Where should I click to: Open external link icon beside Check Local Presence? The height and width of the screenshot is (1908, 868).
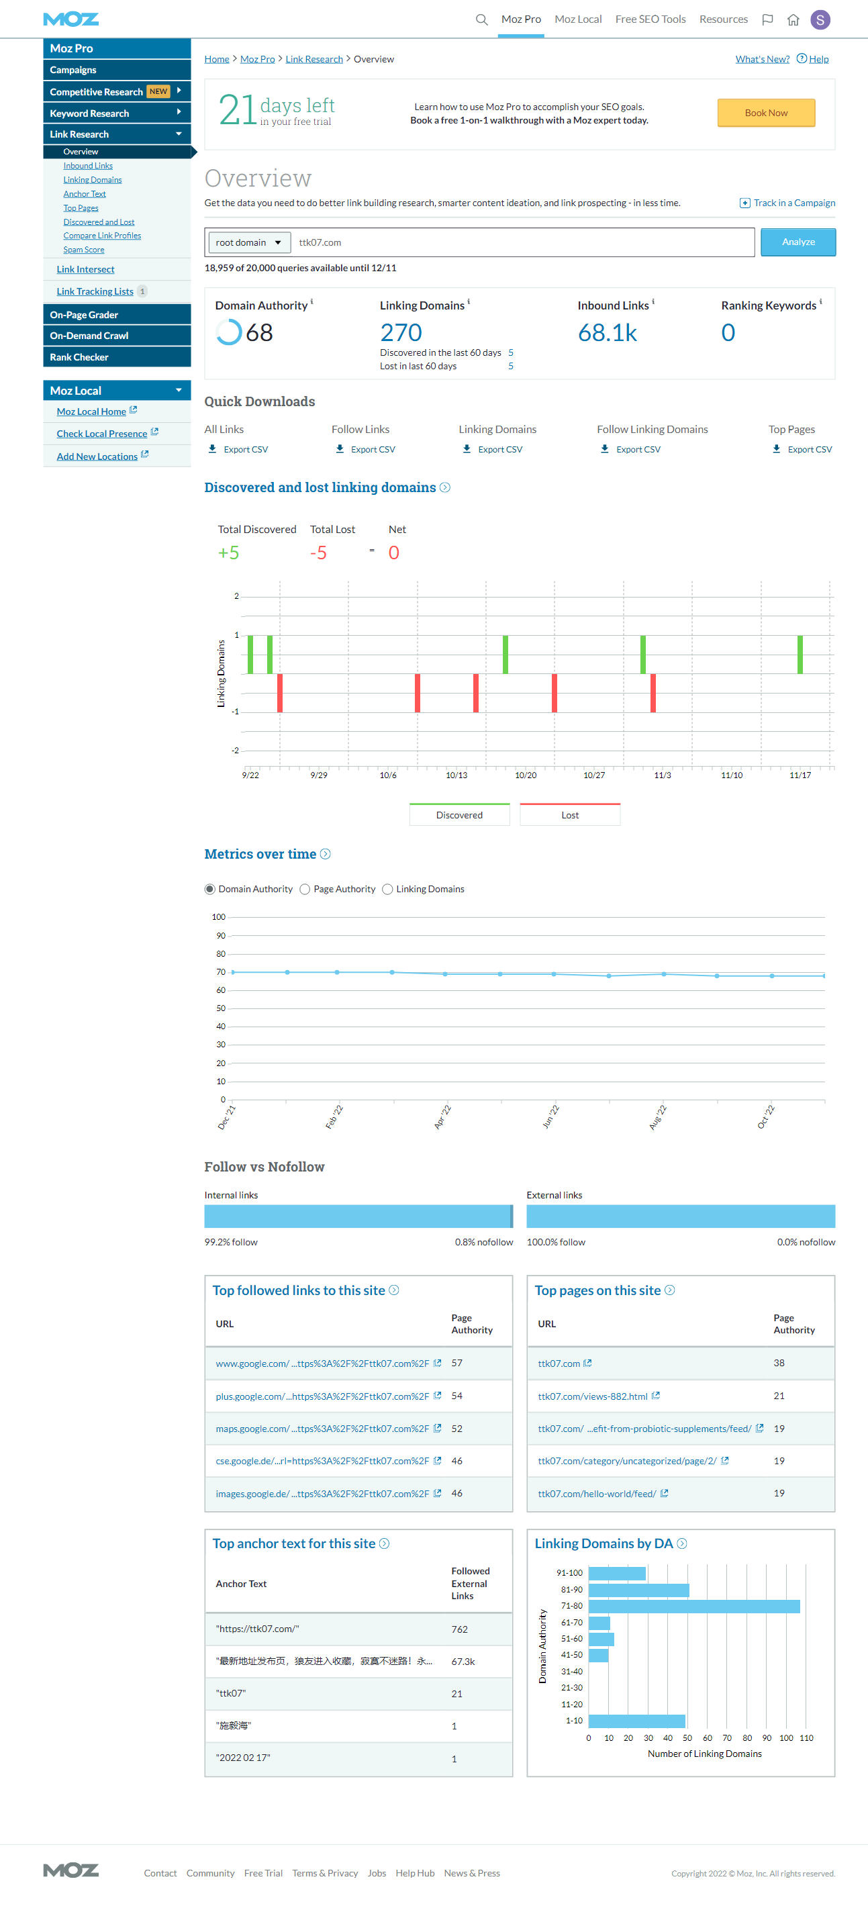coord(154,432)
